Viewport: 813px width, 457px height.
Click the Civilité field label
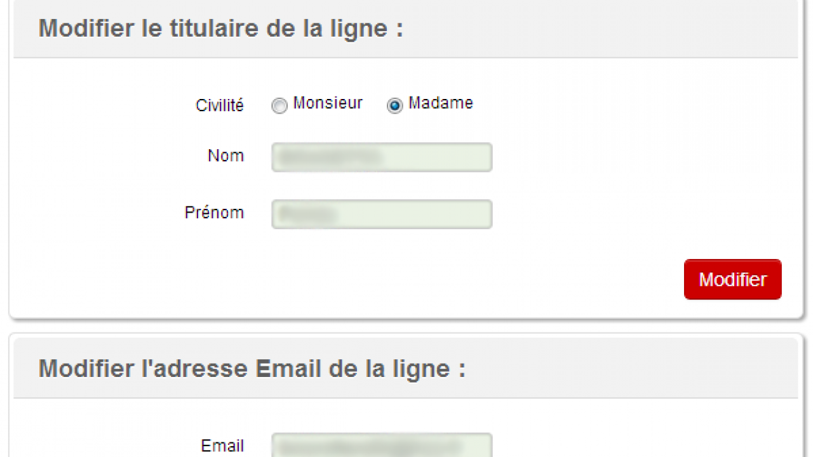click(219, 105)
